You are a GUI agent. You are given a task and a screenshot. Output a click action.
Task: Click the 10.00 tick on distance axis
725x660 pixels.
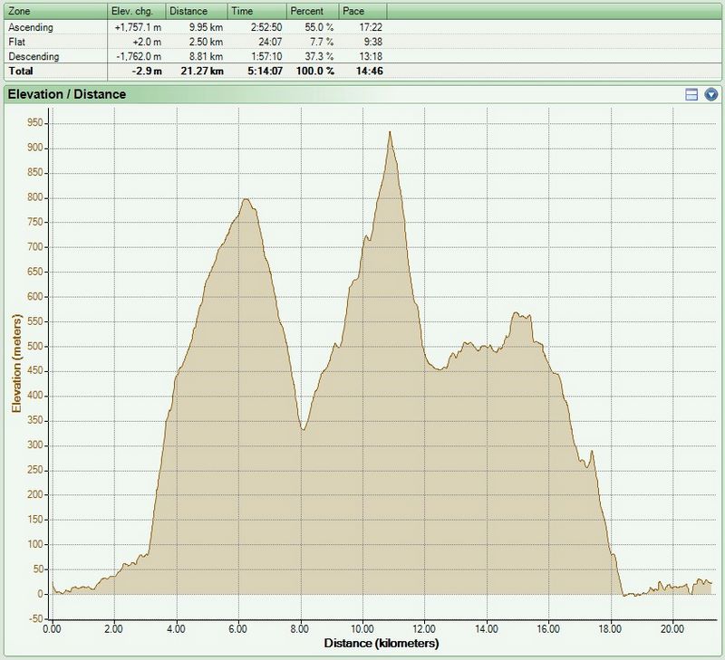pos(362,627)
